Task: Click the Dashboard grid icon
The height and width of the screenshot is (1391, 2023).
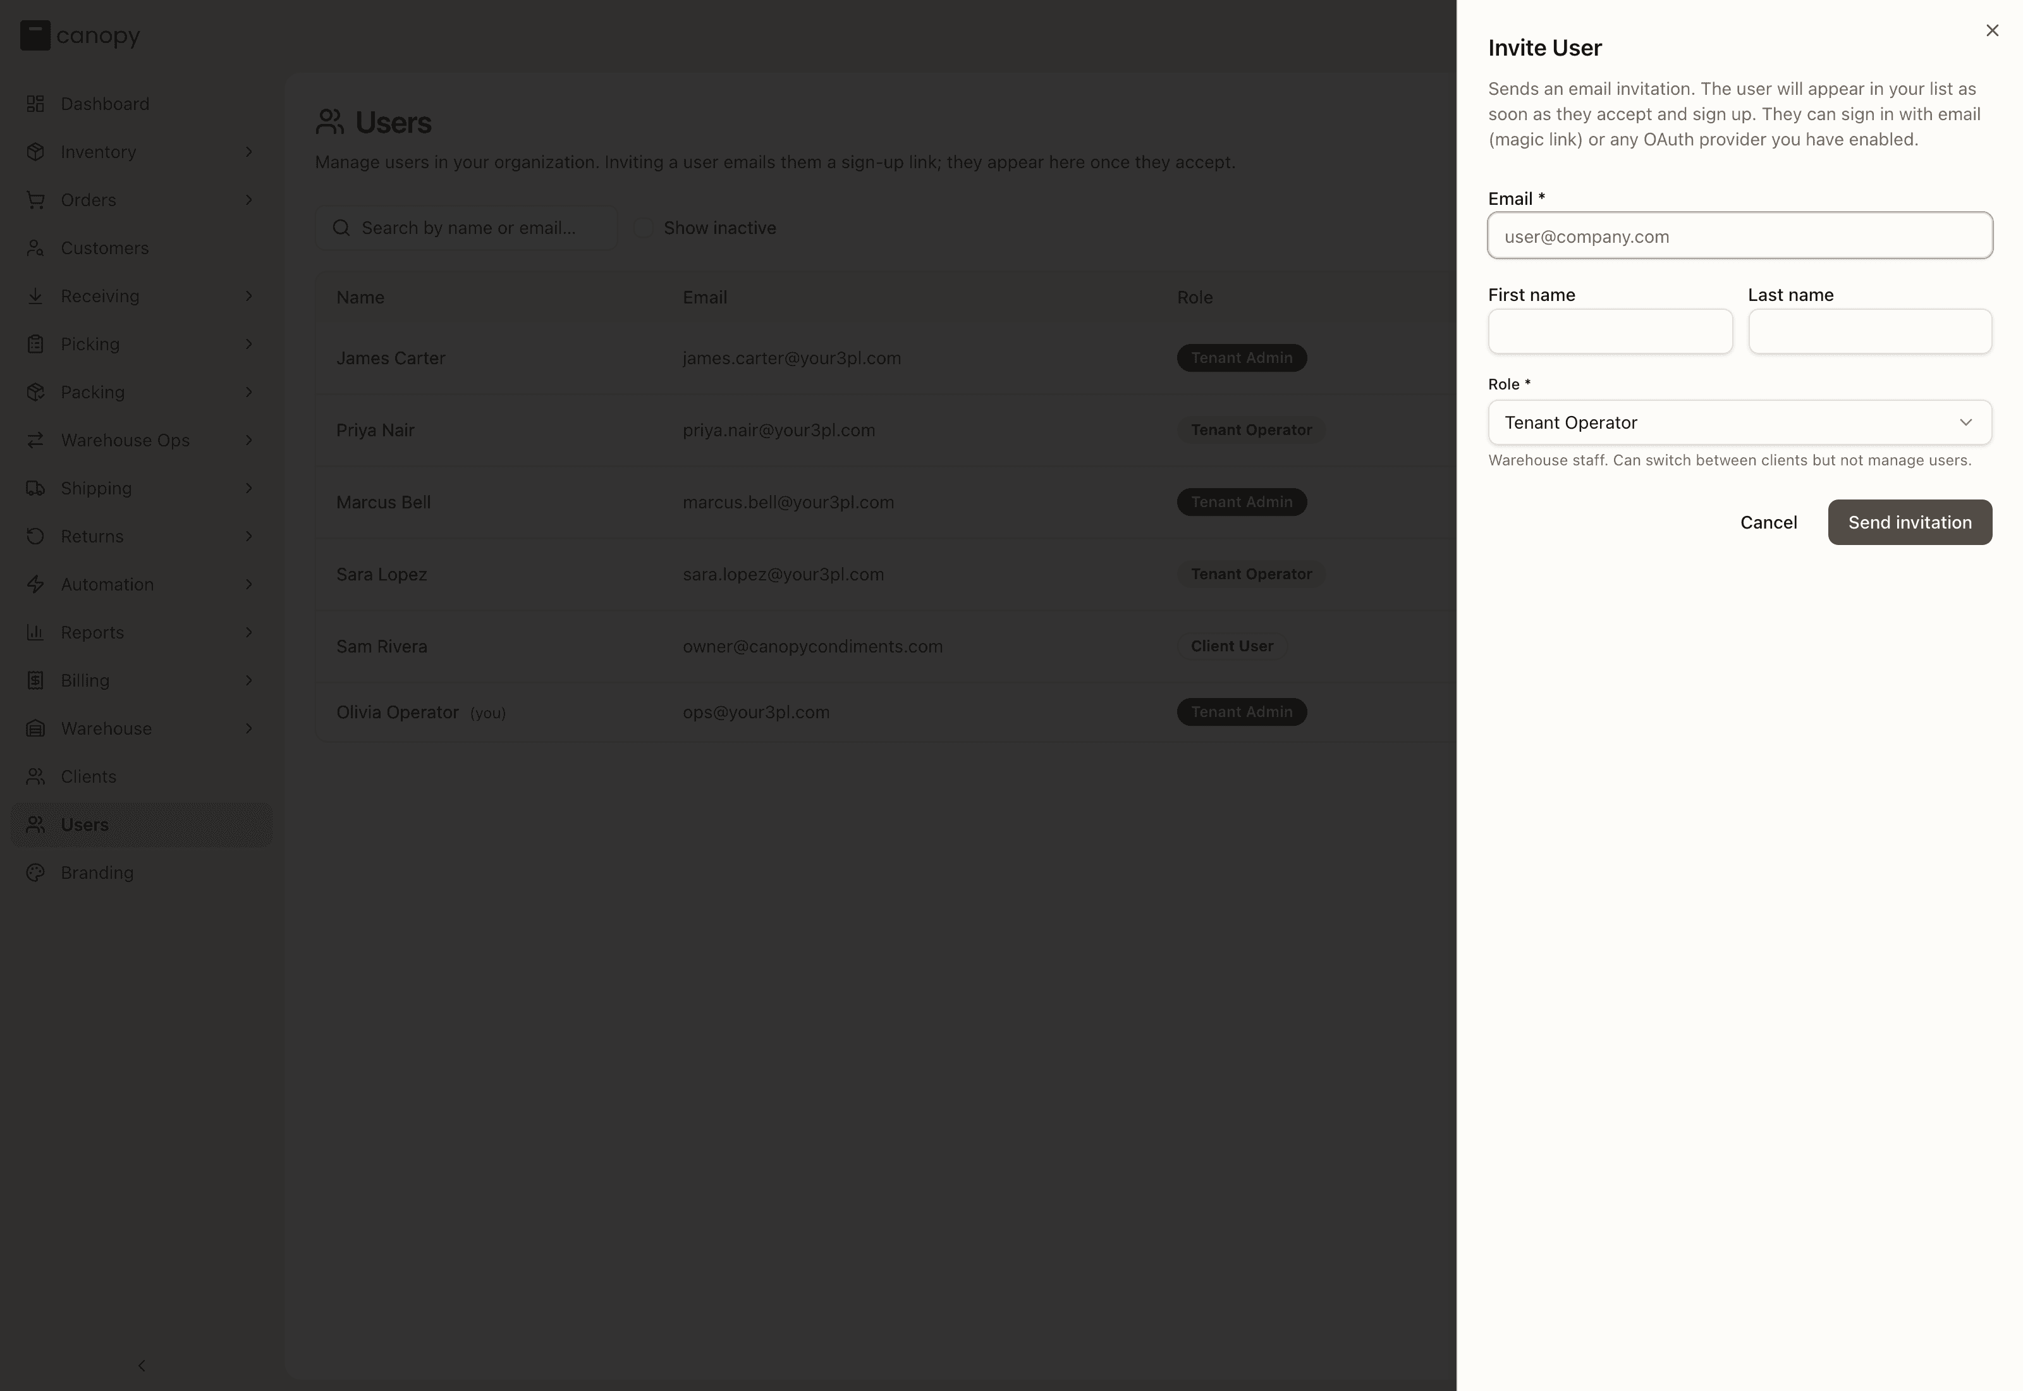Action: (x=35, y=104)
